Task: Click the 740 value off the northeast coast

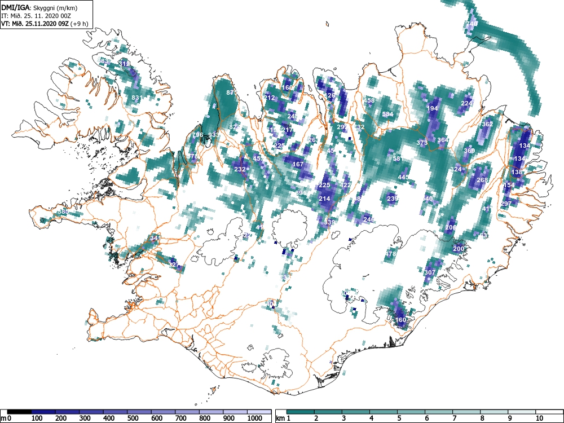Action: [472, 24]
